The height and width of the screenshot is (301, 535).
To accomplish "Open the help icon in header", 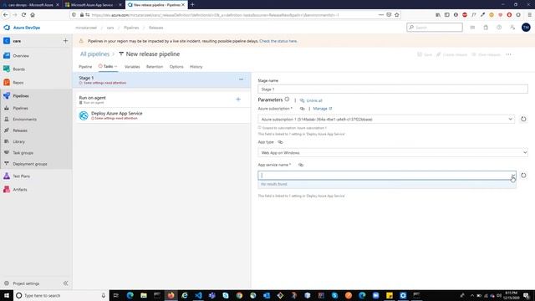I will pyautogui.click(x=499, y=28).
